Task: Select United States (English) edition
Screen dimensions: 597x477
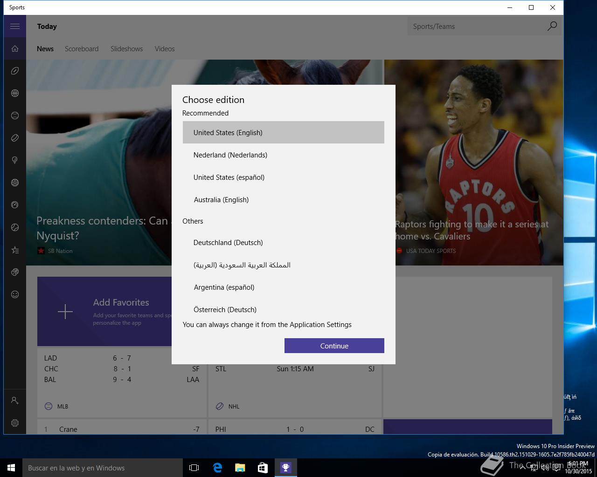Action: pos(283,132)
